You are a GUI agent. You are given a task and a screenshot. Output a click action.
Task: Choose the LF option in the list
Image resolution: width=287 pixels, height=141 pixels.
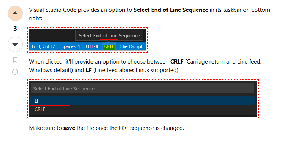pos(143,101)
